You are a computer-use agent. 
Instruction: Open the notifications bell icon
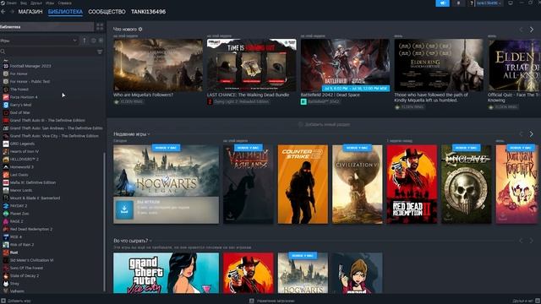click(458, 3)
